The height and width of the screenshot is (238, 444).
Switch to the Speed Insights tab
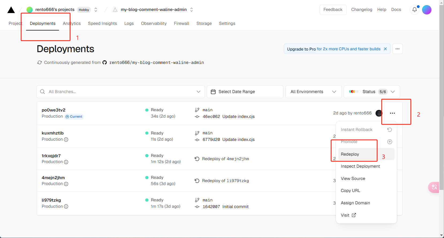tap(102, 24)
